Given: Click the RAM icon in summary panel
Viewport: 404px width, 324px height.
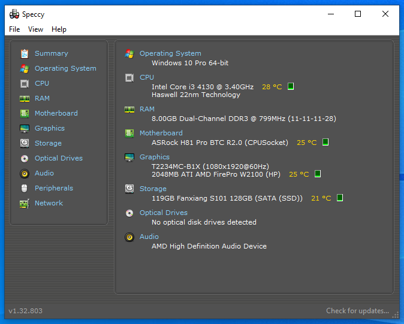Looking at the screenshot, I should coord(129,110).
